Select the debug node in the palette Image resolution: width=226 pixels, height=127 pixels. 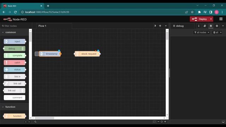14,49
